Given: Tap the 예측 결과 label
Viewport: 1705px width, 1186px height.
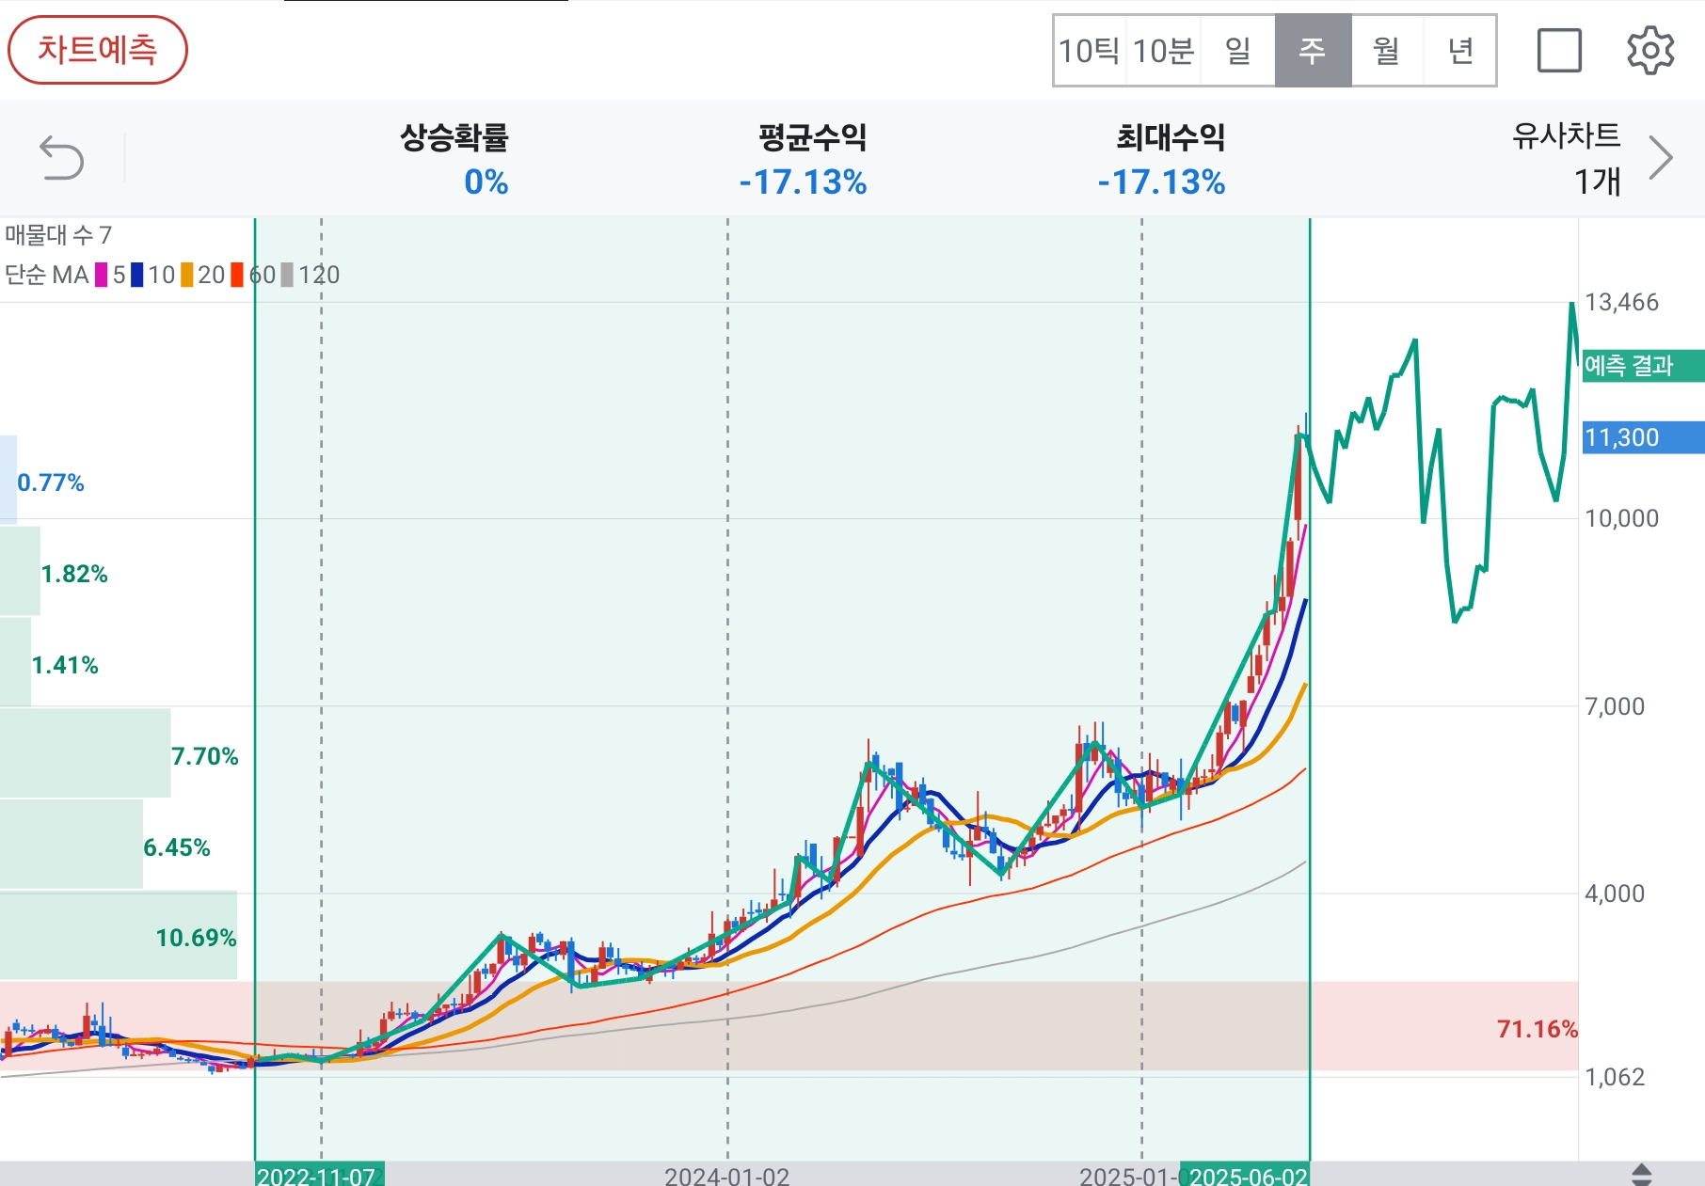Looking at the screenshot, I should point(1642,366).
